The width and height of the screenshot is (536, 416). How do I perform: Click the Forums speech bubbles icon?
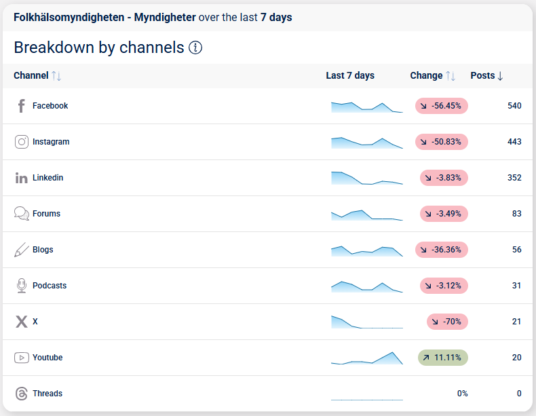pyautogui.click(x=22, y=214)
